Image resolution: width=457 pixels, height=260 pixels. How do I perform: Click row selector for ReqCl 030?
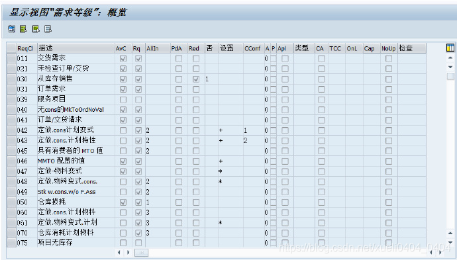[11, 79]
